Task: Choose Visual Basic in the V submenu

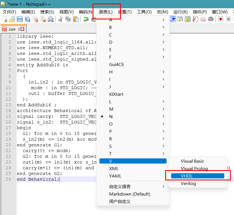Action: [198, 161]
